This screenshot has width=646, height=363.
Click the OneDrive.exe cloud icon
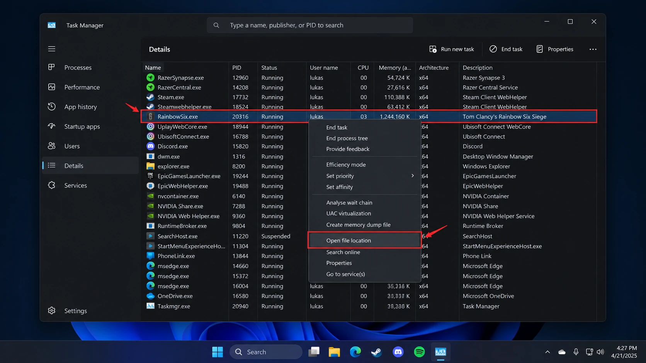click(x=150, y=296)
